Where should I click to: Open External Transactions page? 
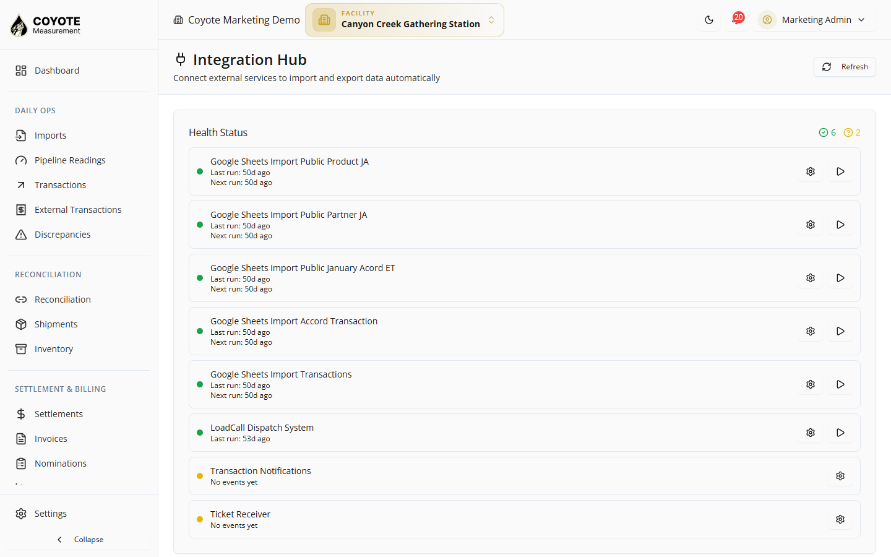click(x=79, y=210)
